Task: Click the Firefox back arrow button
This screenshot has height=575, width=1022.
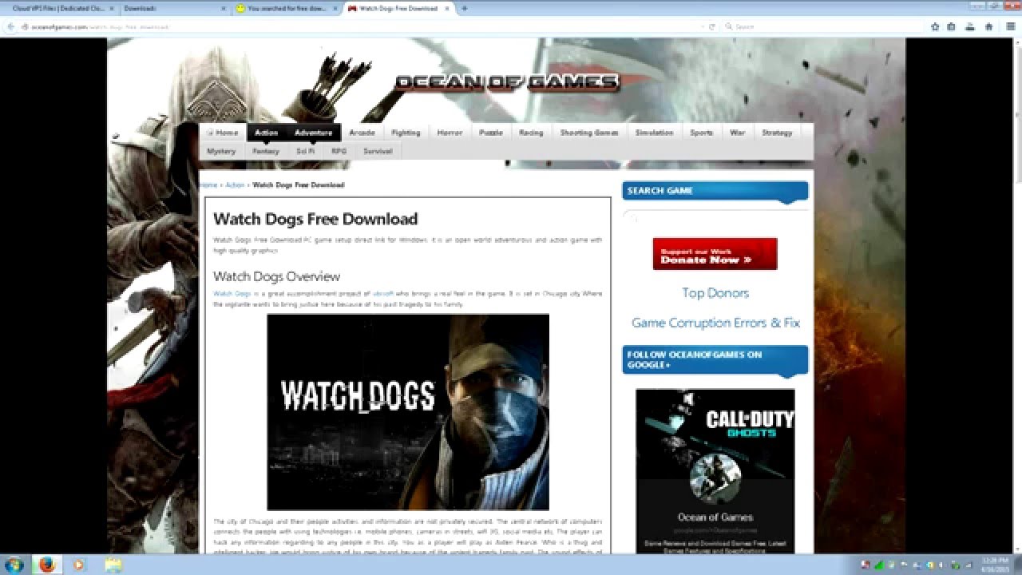Action: (11, 26)
